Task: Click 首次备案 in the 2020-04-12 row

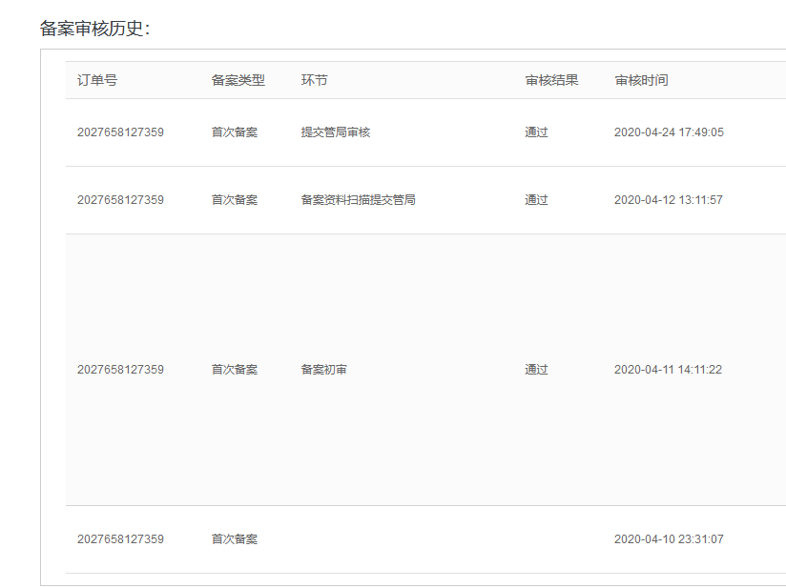Action: pos(234,200)
